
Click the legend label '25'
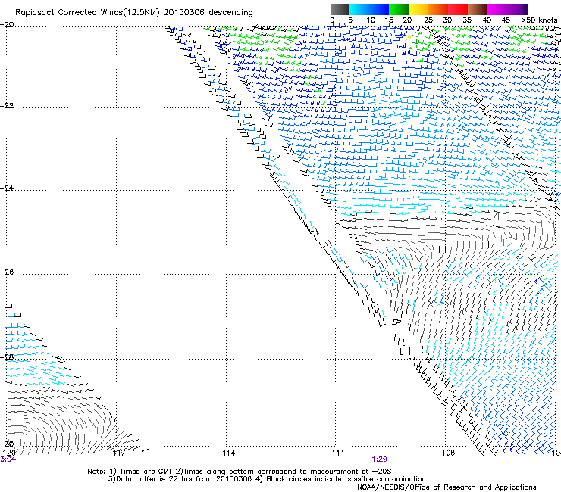coord(428,20)
